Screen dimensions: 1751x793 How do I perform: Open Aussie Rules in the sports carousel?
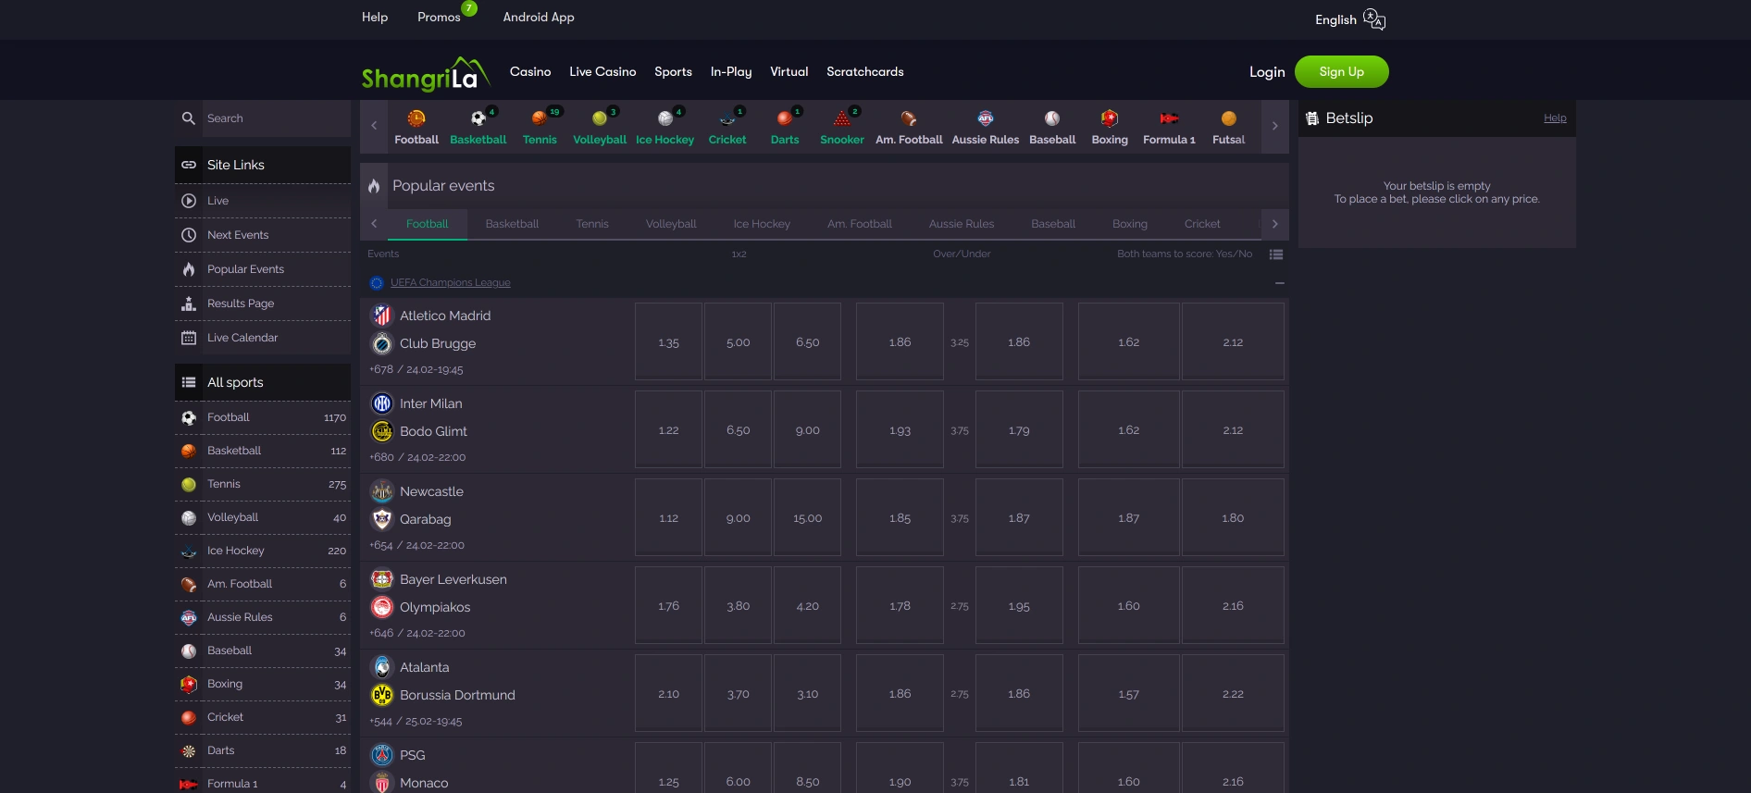tap(986, 128)
